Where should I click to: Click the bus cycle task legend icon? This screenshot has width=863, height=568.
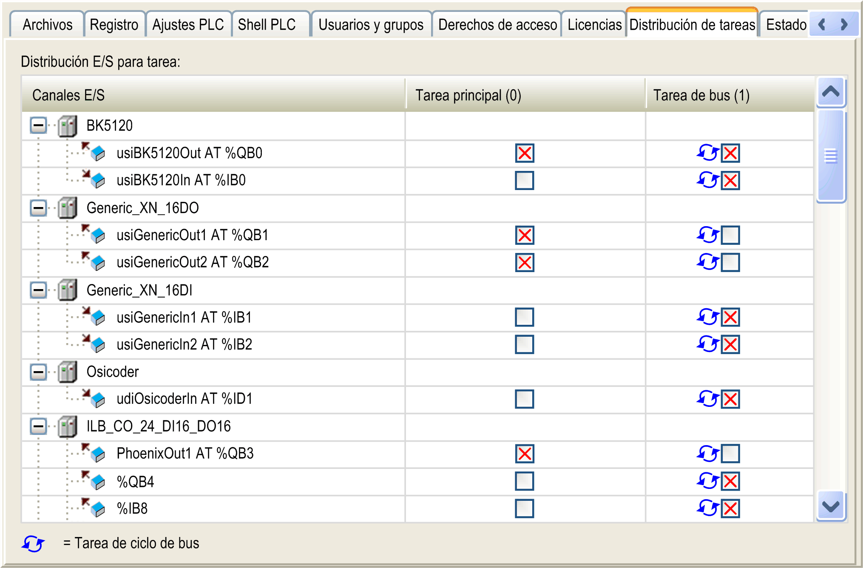click(x=33, y=543)
